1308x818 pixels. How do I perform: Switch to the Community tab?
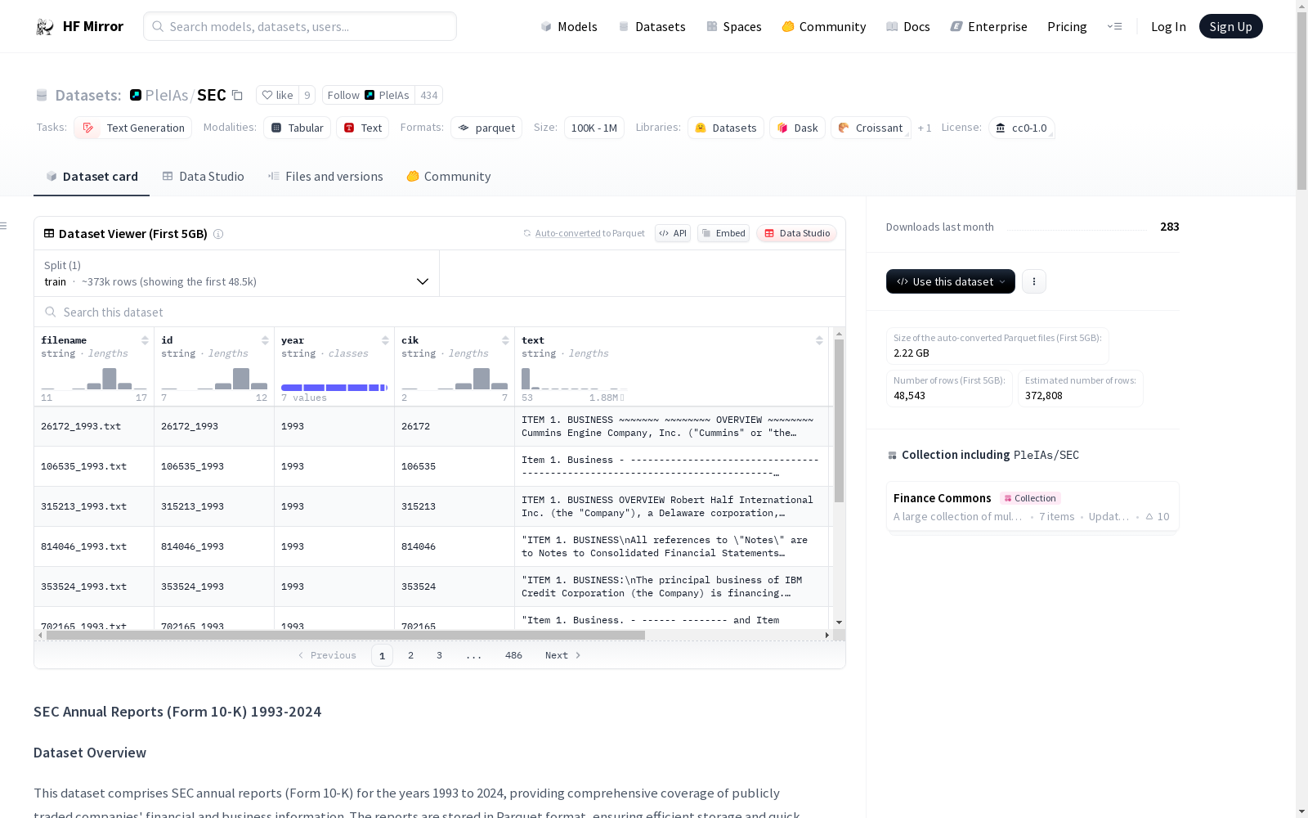coord(449,177)
